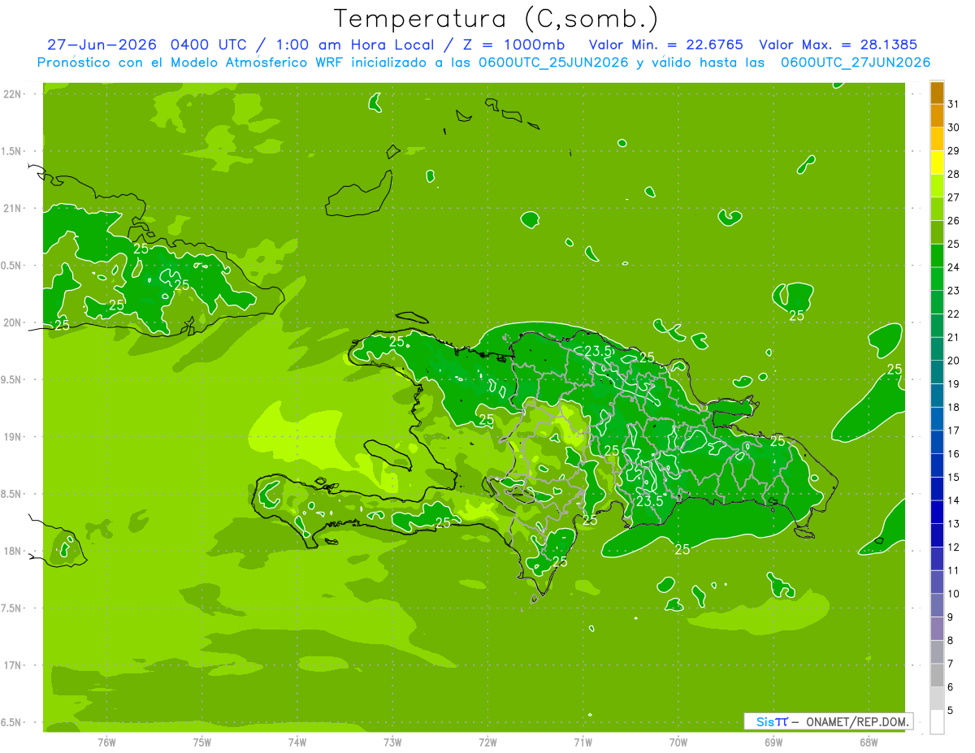
Task: Click the '69W' longitude axis label
Action: pyautogui.click(x=773, y=742)
